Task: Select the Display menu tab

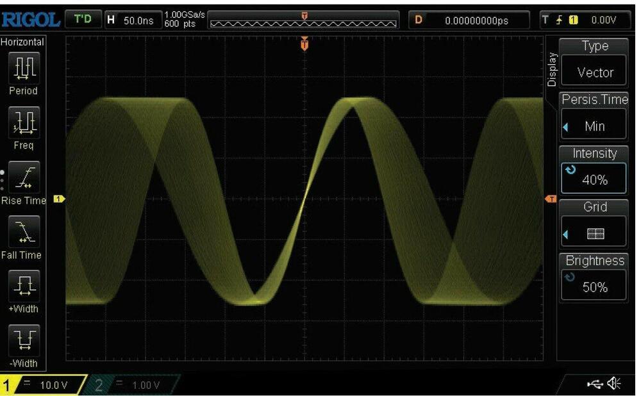Action: pos(552,69)
